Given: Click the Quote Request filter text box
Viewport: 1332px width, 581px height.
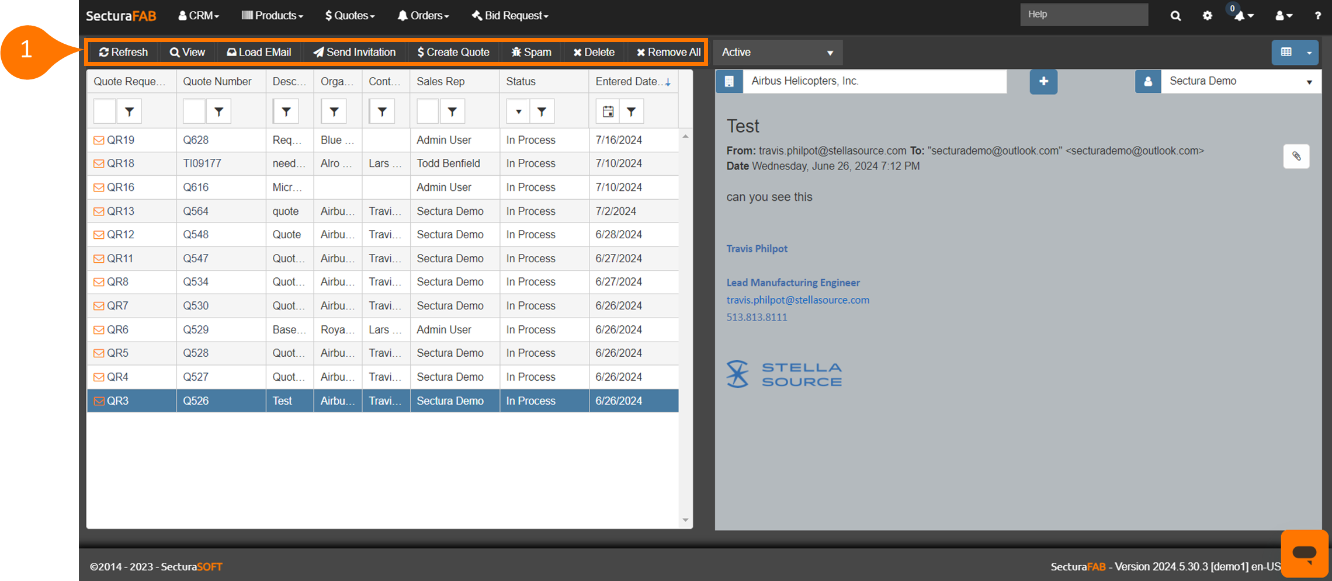Looking at the screenshot, I should (x=105, y=111).
